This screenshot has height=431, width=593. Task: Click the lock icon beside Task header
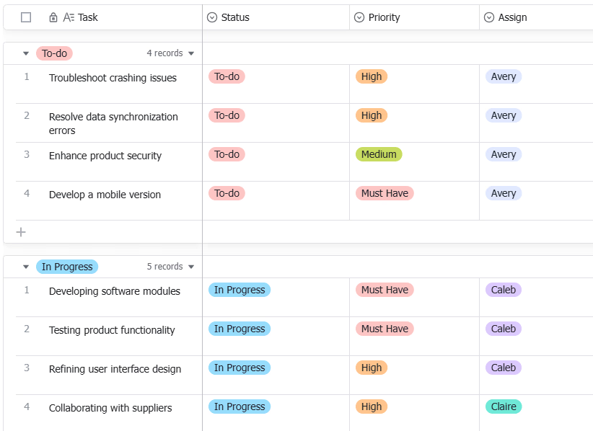coord(53,17)
